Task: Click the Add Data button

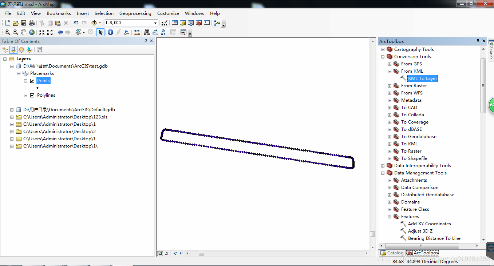Action: pos(94,23)
